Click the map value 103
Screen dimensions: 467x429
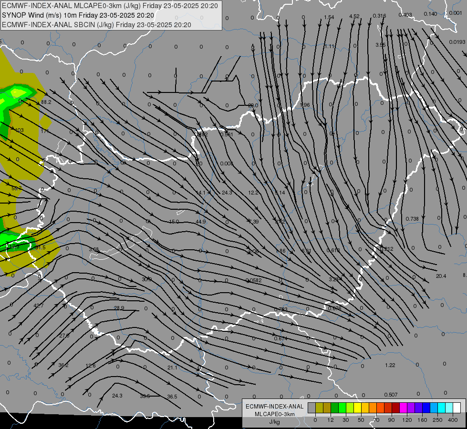tap(20, 130)
